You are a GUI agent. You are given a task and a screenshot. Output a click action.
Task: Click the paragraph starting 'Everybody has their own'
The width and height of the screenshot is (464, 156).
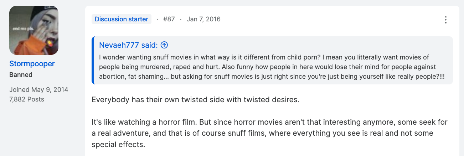(x=195, y=100)
